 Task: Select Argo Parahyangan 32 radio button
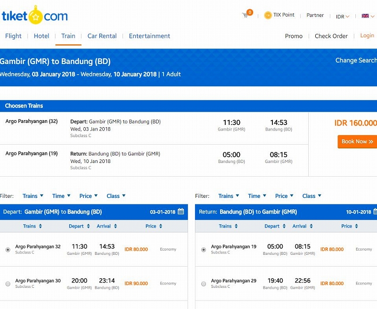8,250
